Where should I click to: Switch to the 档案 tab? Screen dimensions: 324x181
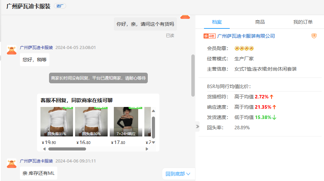pos(217,22)
